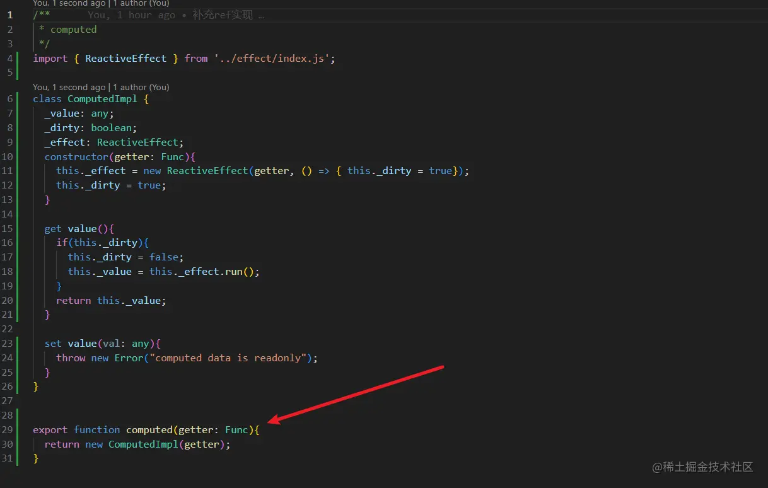Click line number 1 in the gutter

tap(9, 15)
